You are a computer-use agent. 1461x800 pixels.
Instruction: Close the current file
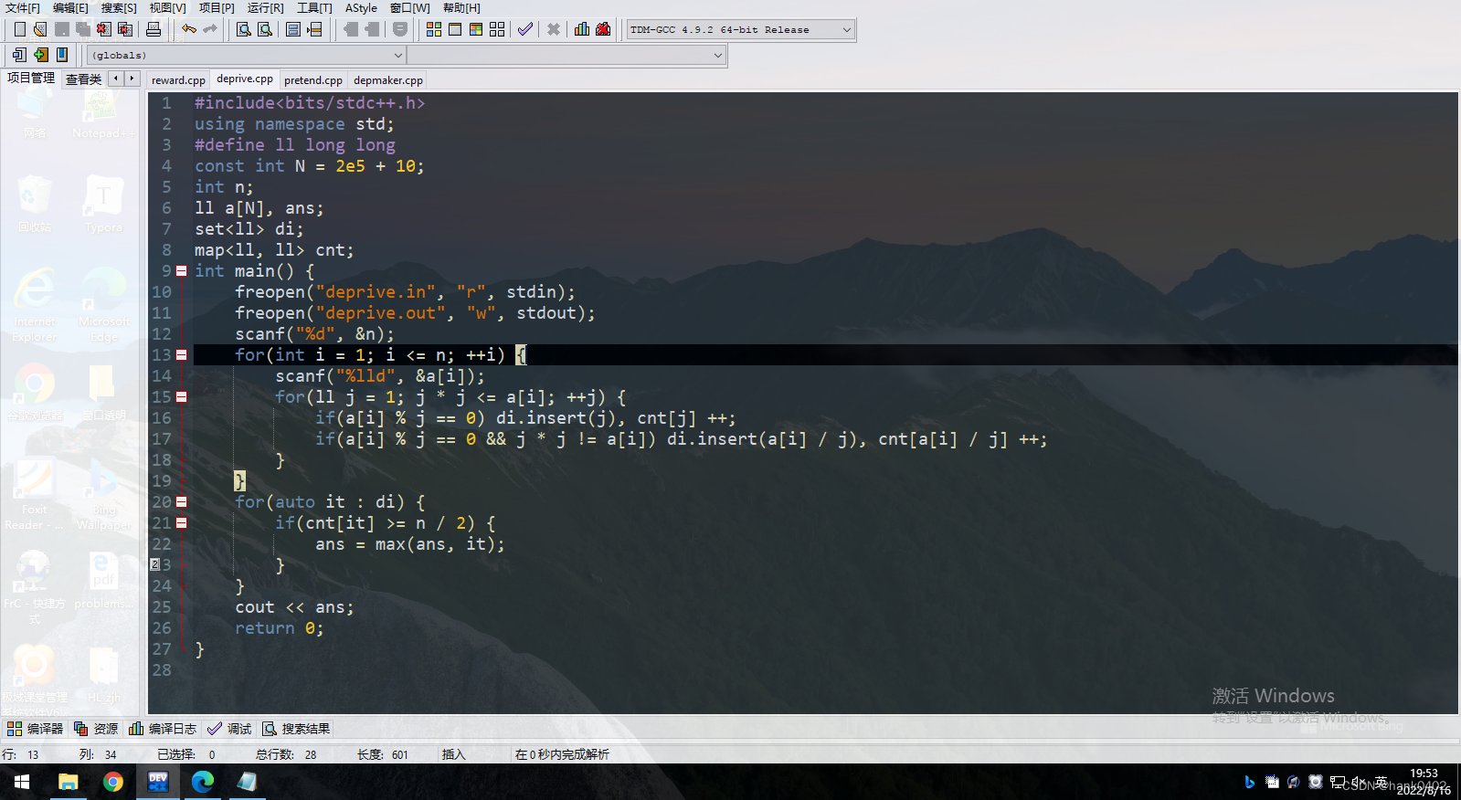pyautogui.click(x=103, y=29)
